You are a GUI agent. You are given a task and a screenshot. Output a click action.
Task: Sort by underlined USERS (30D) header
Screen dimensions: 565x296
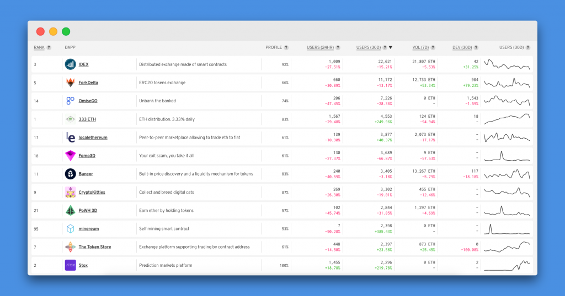369,47
